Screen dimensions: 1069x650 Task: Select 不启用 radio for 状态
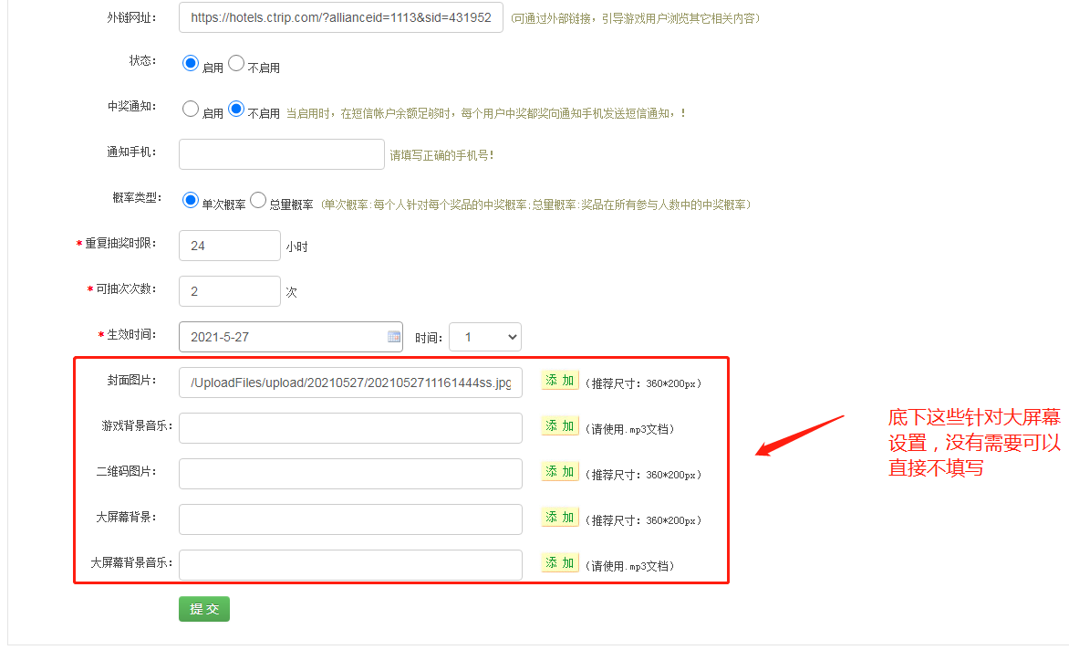[236, 64]
